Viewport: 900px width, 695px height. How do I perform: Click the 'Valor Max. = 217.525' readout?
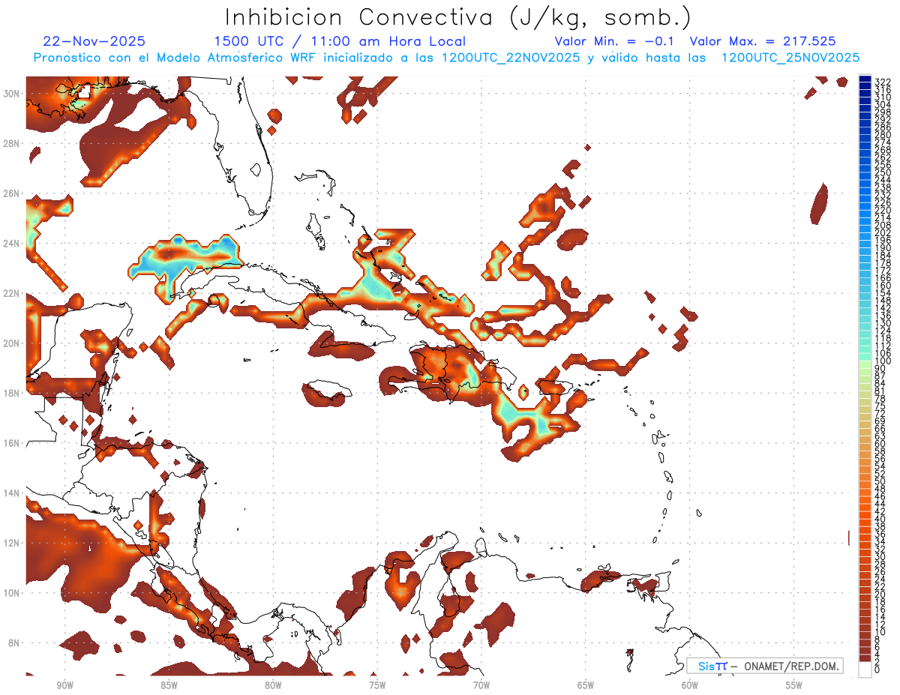coord(763,41)
